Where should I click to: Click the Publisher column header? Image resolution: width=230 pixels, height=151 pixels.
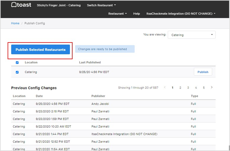pyautogui.click(x=98, y=96)
